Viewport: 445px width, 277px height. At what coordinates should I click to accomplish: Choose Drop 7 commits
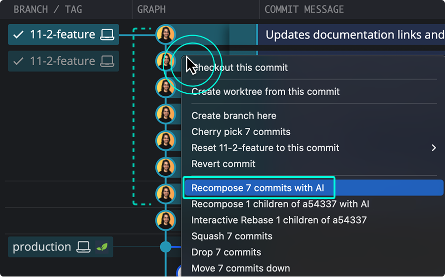pos(226,252)
